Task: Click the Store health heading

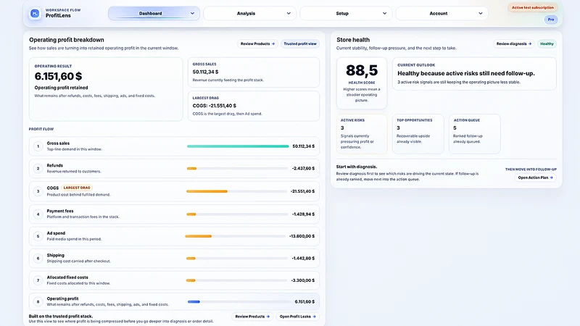Action: pos(353,40)
